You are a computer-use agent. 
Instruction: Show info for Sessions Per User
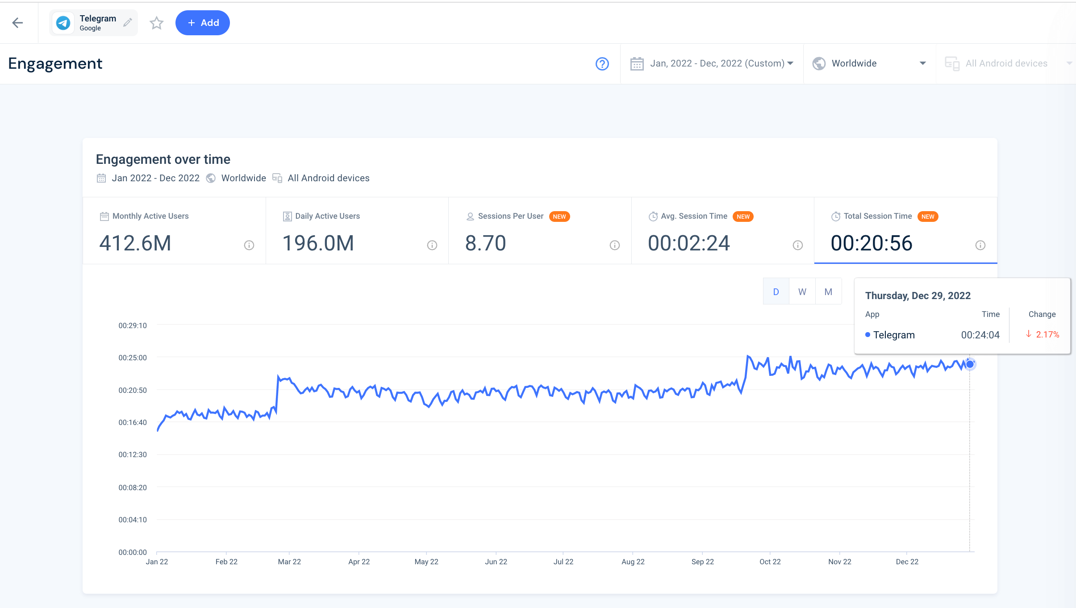click(x=615, y=245)
